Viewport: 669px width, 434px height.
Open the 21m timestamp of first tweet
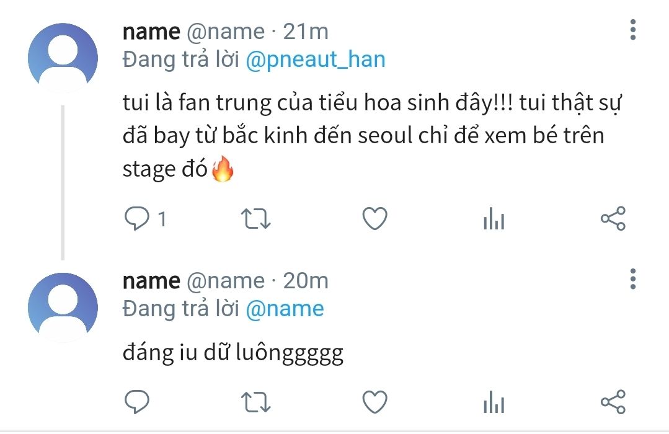(306, 31)
